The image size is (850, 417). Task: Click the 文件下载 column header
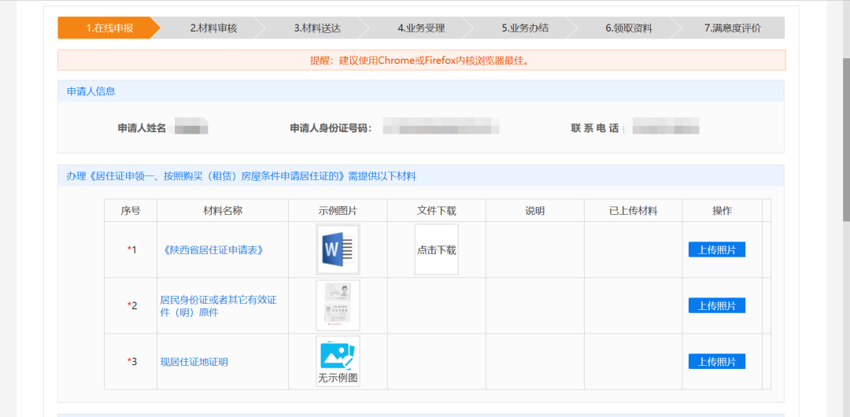[436, 210]
